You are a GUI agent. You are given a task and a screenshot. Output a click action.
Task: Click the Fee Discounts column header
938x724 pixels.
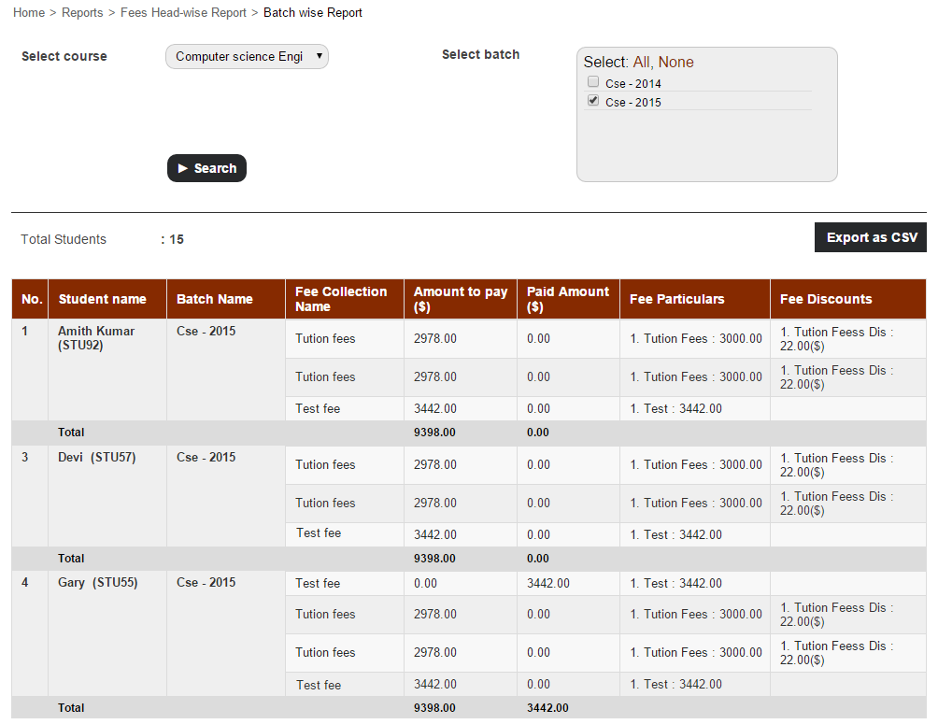(x=826, y=299)
